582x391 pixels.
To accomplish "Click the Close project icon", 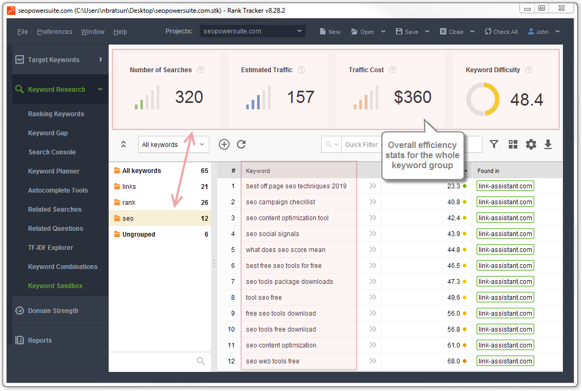I will click(443, 32).
